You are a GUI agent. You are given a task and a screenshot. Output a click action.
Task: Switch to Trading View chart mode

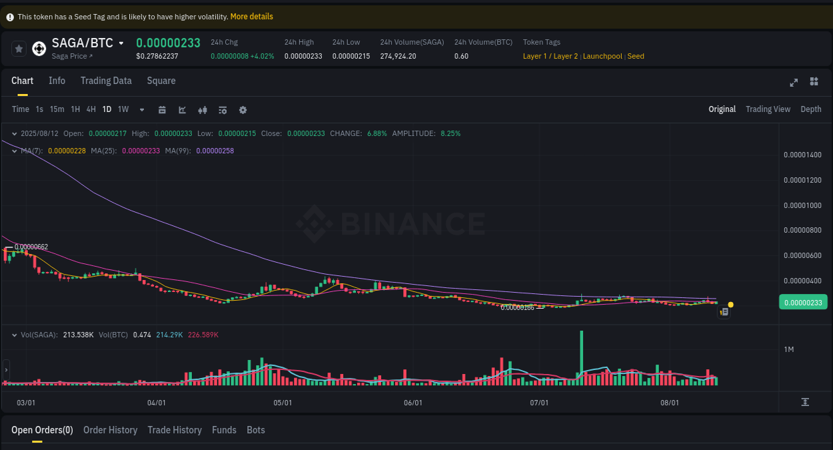pos(768,109)
